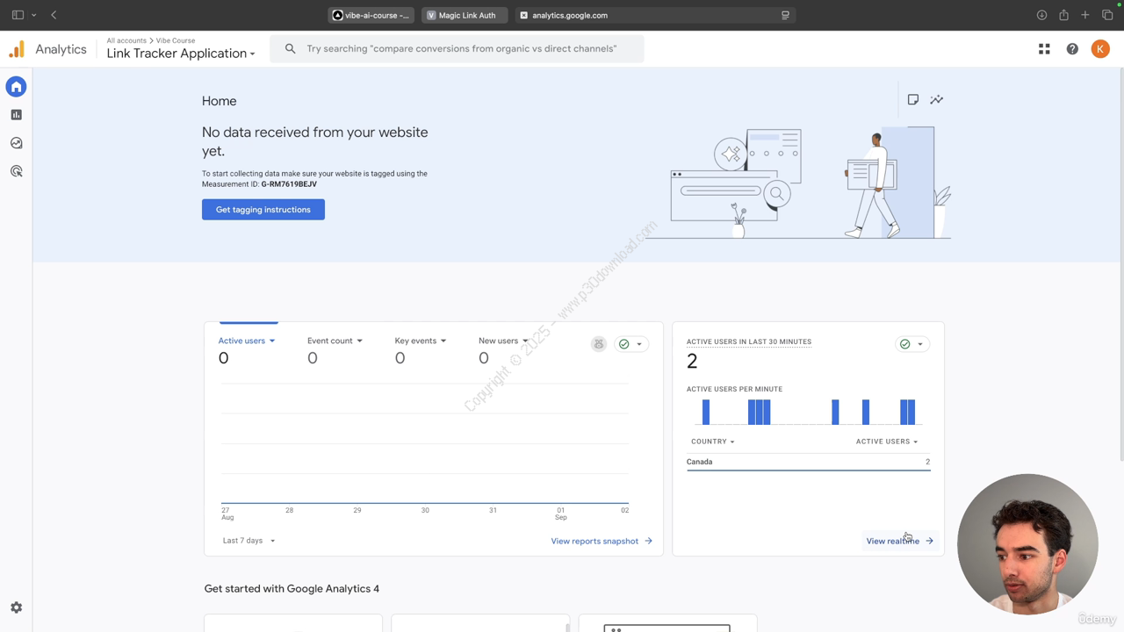Select the Home icon in sidebar

tap(16, 87)
